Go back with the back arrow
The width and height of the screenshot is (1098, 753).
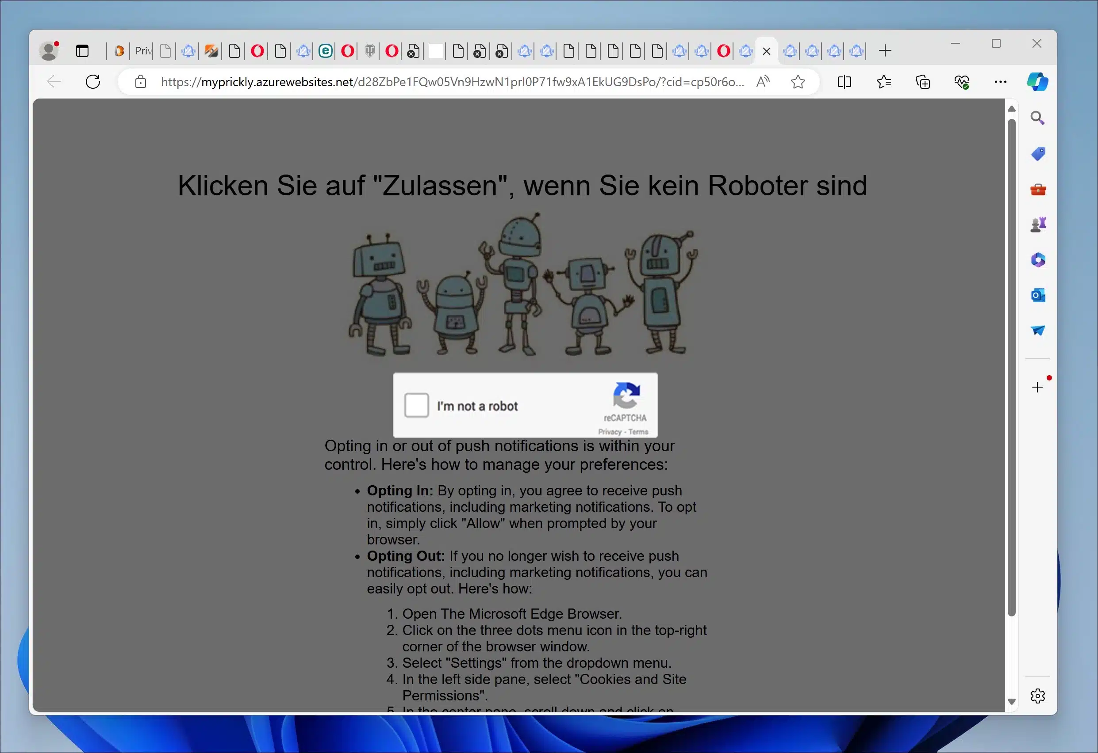(x=54, y=82)
